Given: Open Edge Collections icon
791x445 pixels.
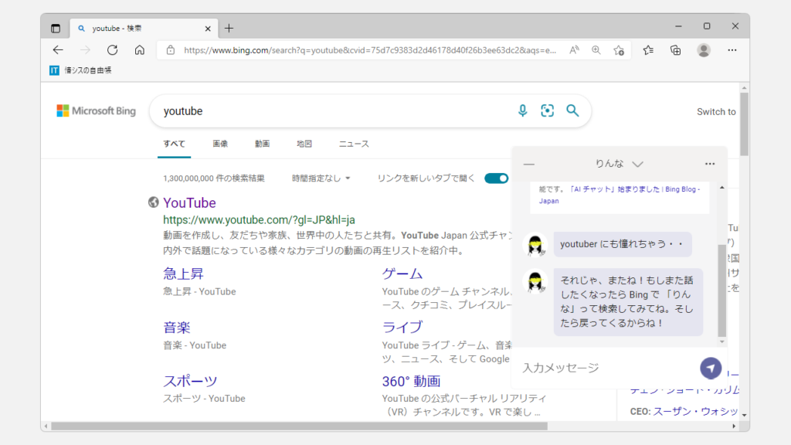Looking at the screenshot, I should (676, 50).
